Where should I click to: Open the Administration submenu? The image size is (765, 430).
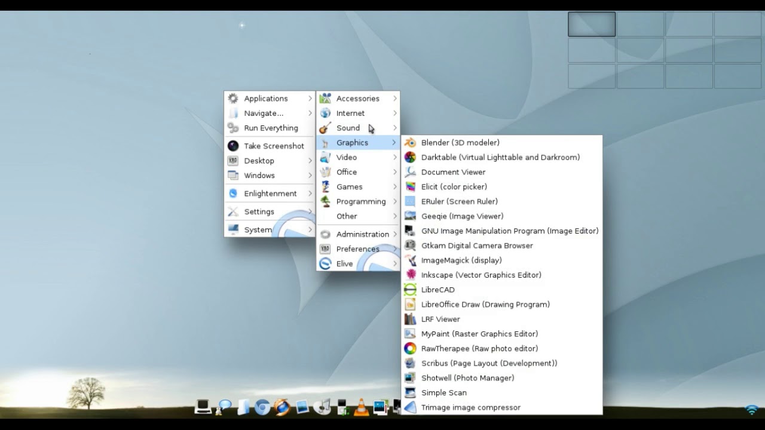[x=358, y=234]
